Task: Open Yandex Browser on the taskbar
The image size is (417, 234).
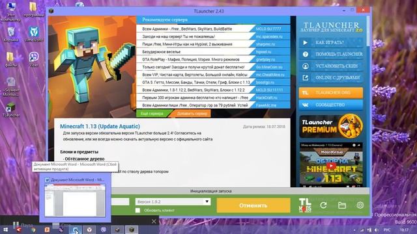Action: pos(89,229)
